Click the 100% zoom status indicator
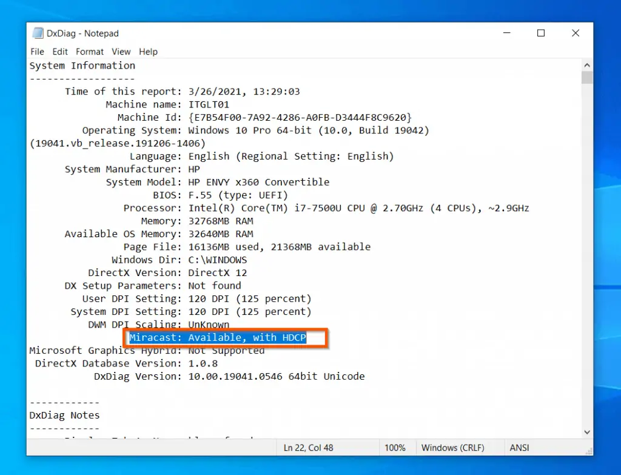This screenshot has height=475, width=621. click(x=395, y=448)
